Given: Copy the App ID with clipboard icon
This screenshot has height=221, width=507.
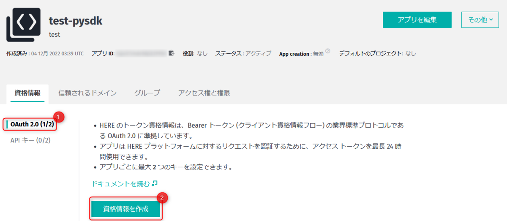Looking at the screenshot, I should (171, 53).
